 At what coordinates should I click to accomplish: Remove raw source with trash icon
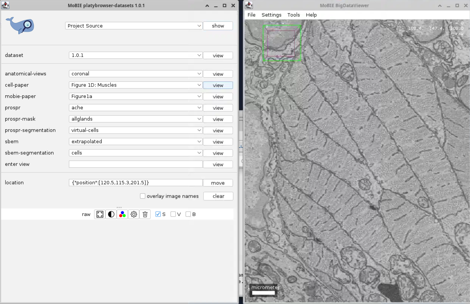[145, 214]
